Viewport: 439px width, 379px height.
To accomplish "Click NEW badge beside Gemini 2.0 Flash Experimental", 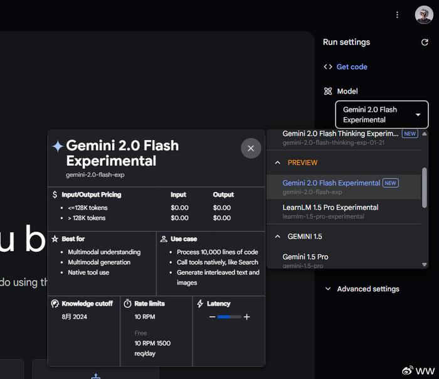I will [391, 183].
